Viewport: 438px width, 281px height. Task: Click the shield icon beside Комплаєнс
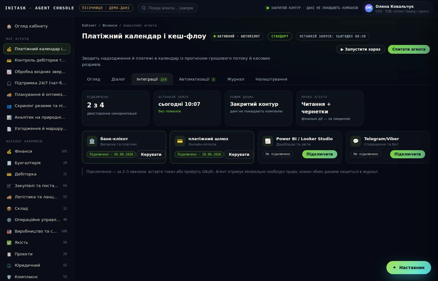point(9,277)
